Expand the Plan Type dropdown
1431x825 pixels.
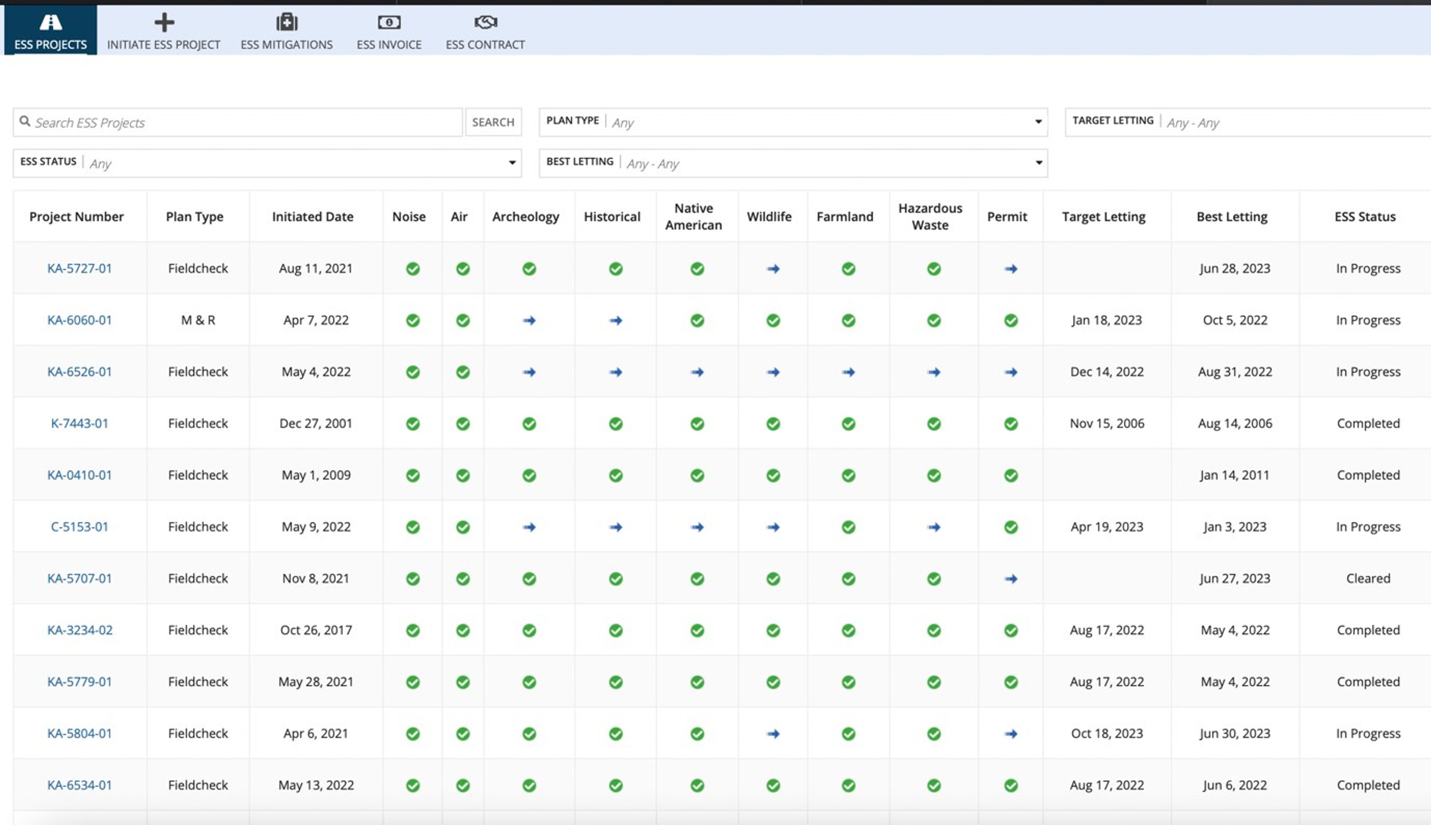[793, 122]
